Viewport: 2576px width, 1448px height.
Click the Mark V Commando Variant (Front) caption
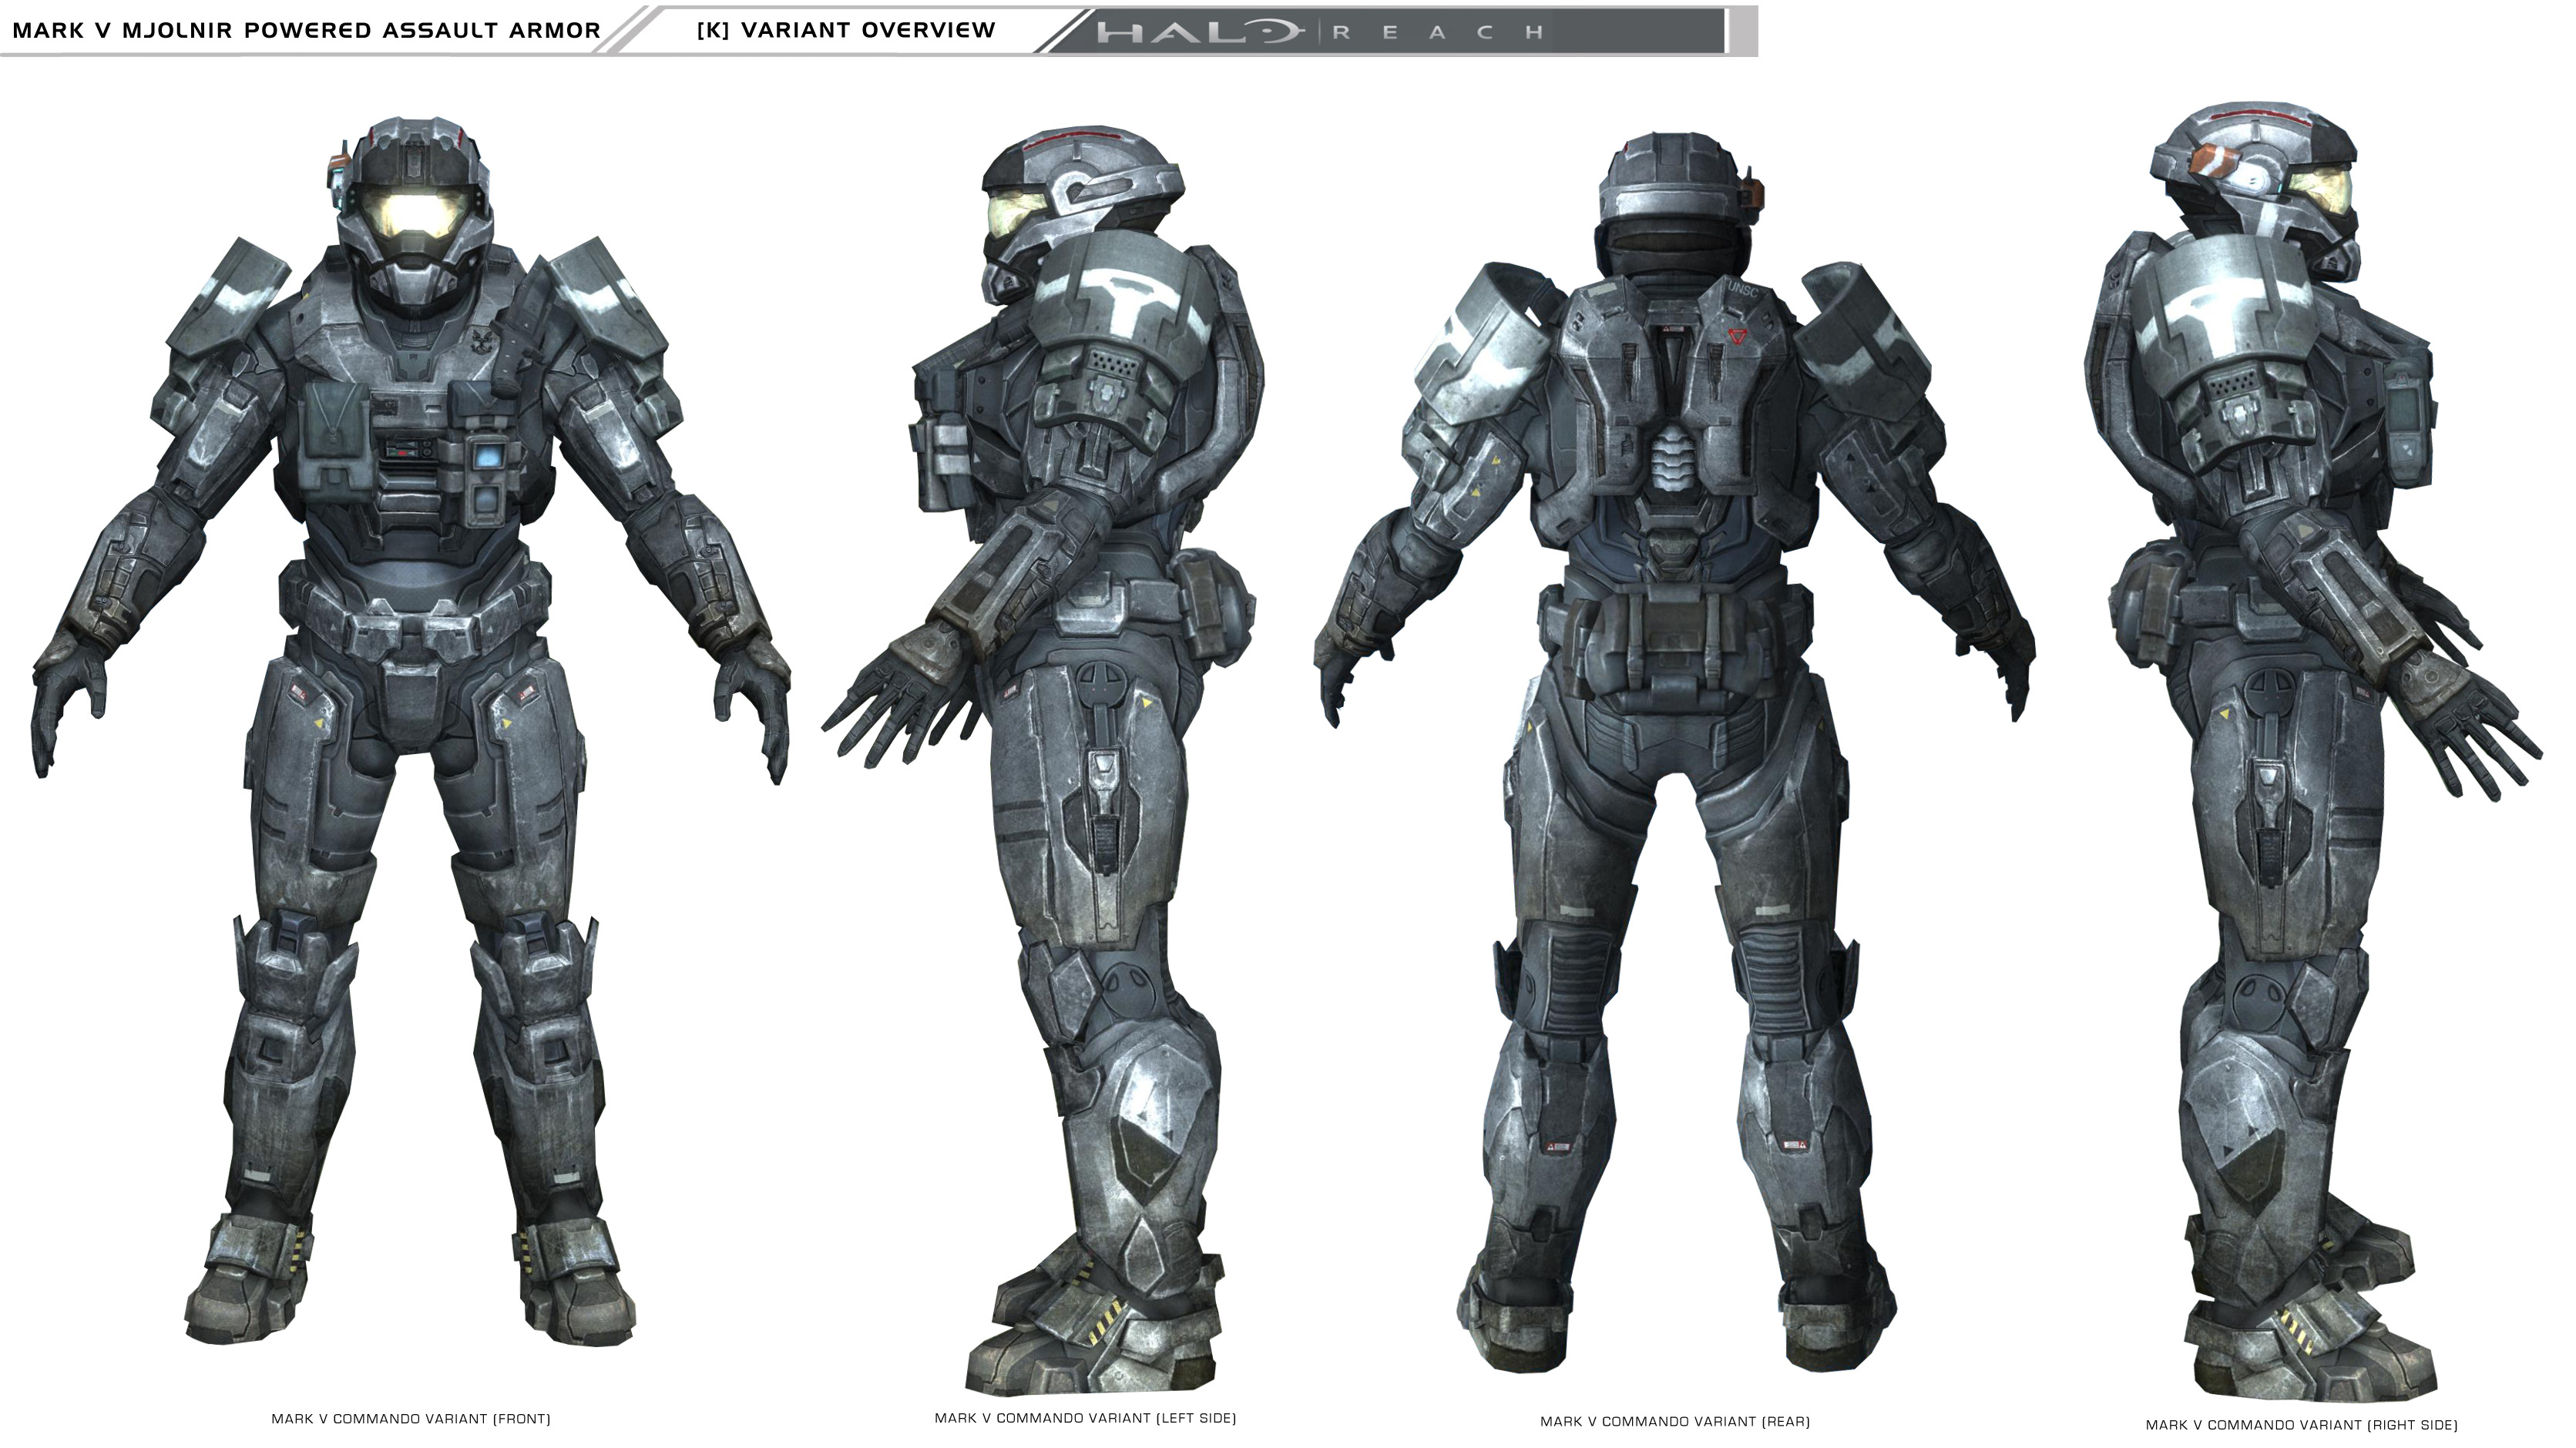tap(411, 1419)
